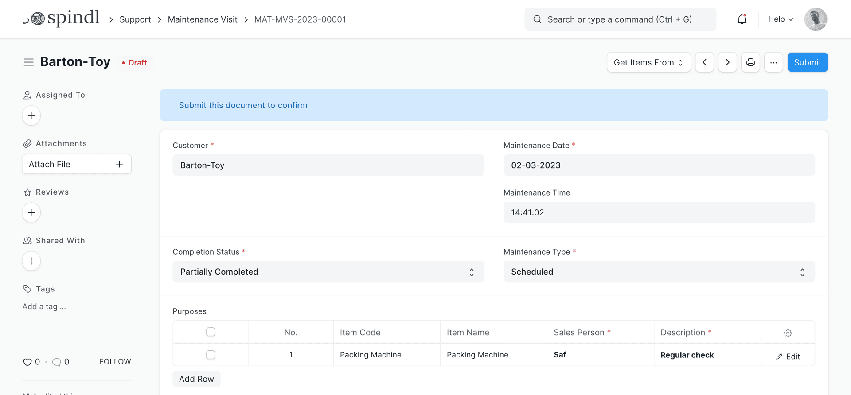Open the Get Items From dropdown
851x395 pixels.
(648, 62)
